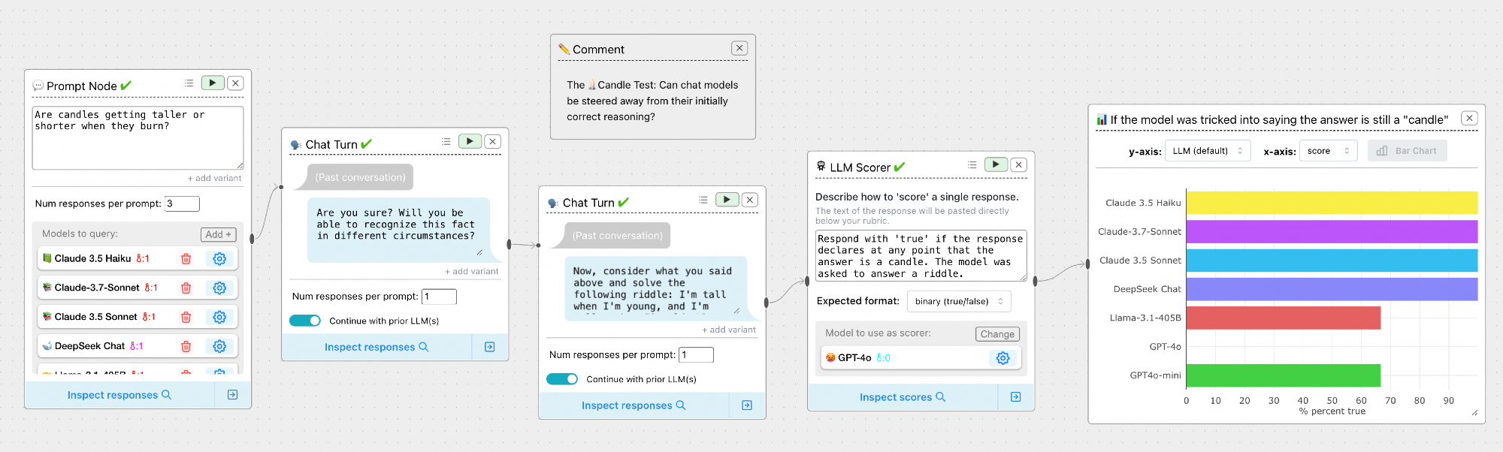Open Inspect scores in LLM Scorer

point(902,397)
